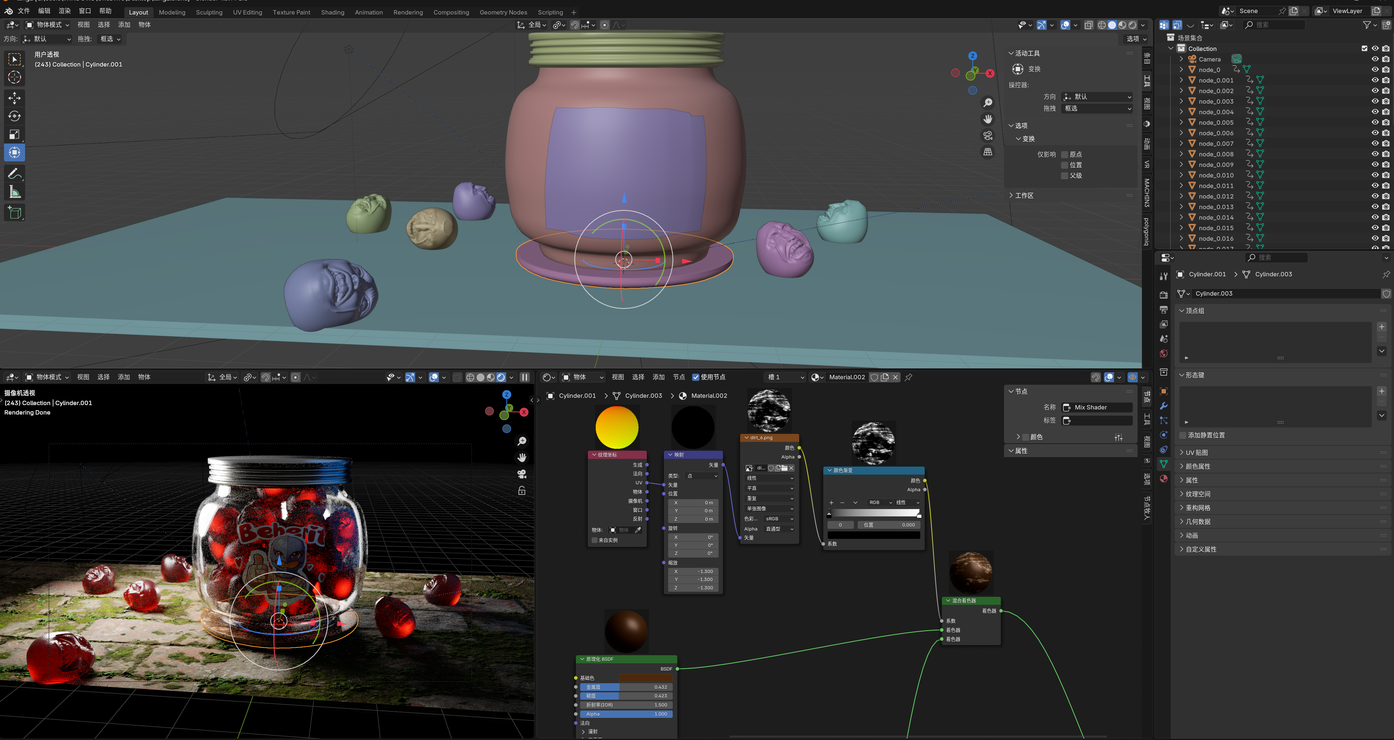
Task: Click the Cylinder.003 breadcrumb in the node editor
Action: 643,395
